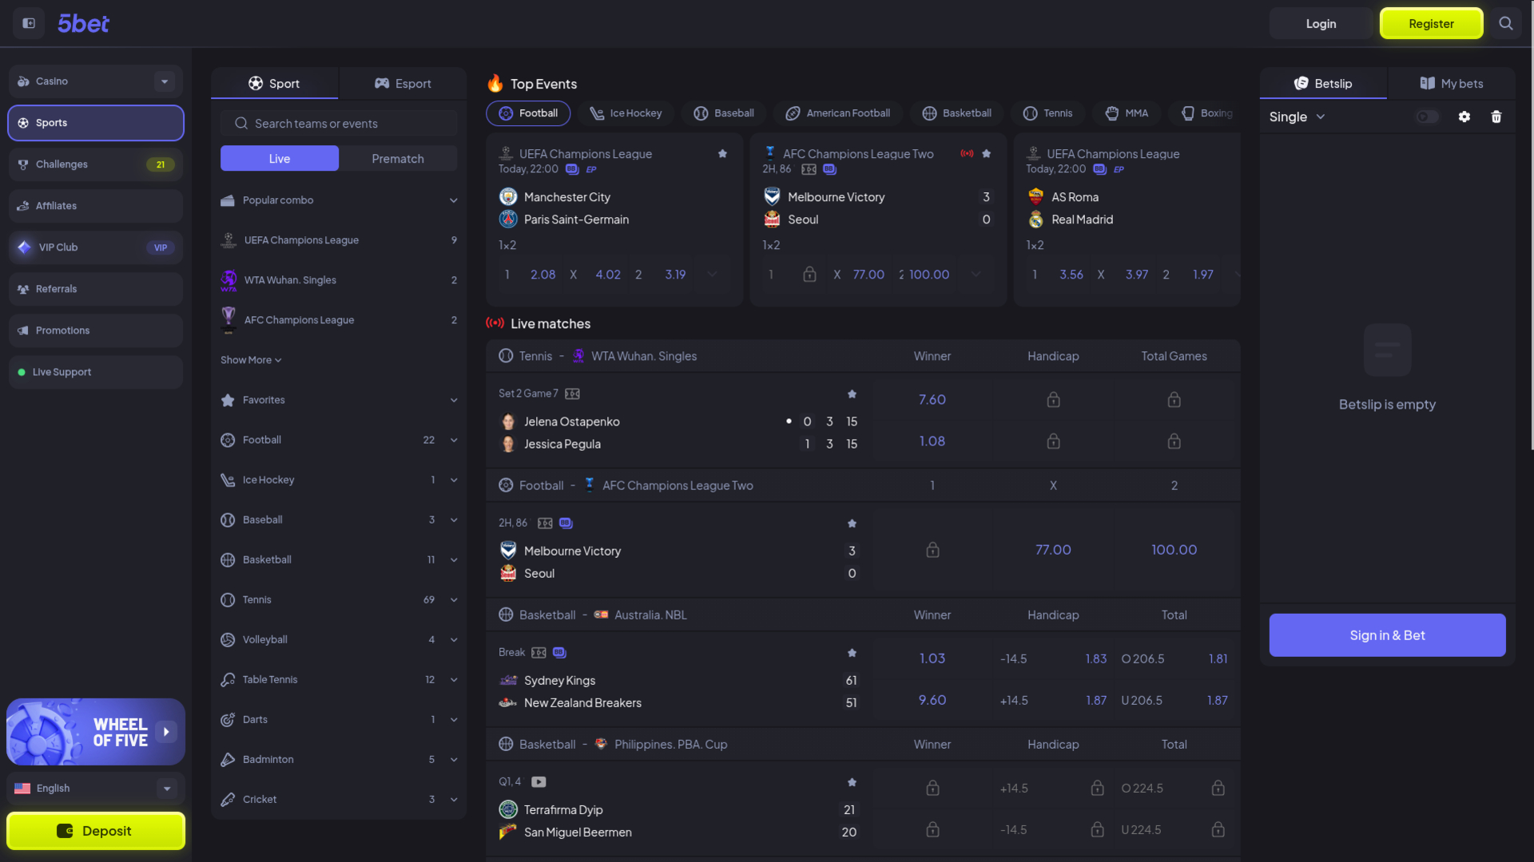Open live stream icon for Terrafirma Dyip
Screen dimensions: 1534x862
point(538,781)
